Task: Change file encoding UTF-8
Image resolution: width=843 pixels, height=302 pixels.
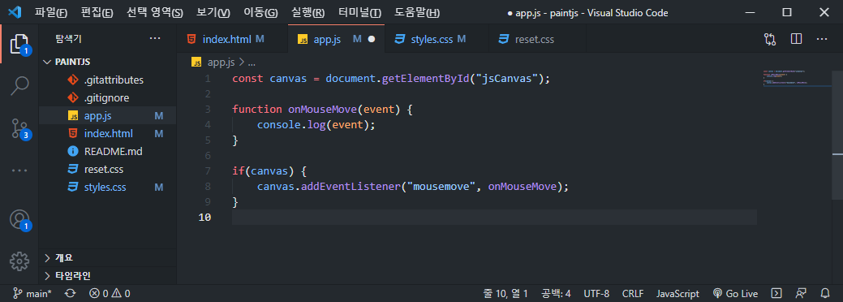Action: [596, 293]
